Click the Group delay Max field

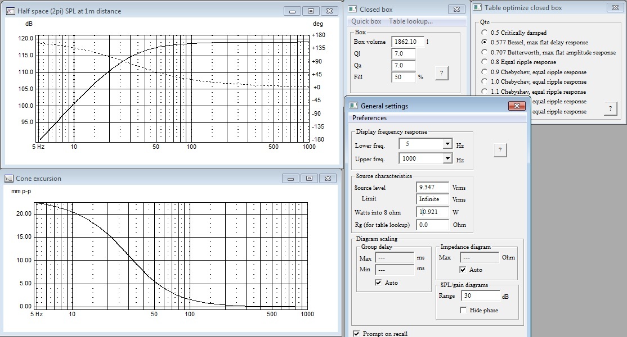[395, 258]
